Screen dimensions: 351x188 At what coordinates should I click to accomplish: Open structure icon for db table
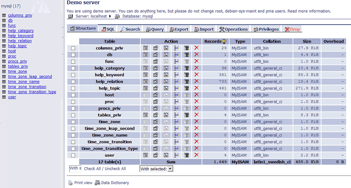(156, 55)
